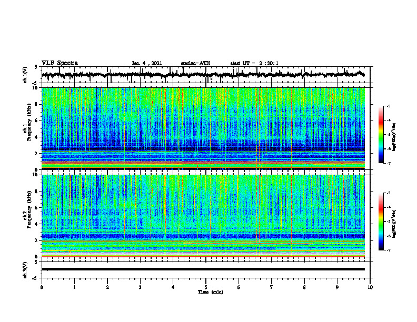The height and width of the screenshot is (322, 417).
Task: Click the ch.3 voltage black bar trace
Action: point(203,269)
